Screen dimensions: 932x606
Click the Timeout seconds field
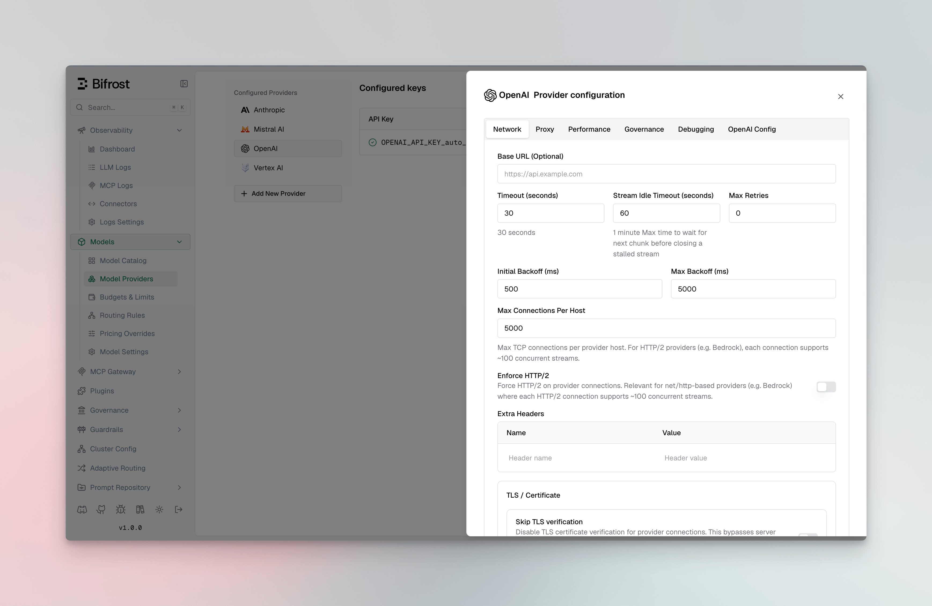551,213
